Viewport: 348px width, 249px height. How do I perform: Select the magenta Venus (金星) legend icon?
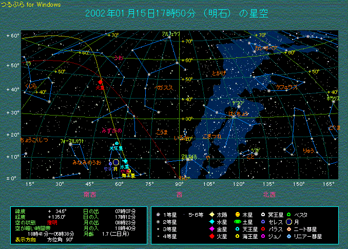[x=211, y=229]
